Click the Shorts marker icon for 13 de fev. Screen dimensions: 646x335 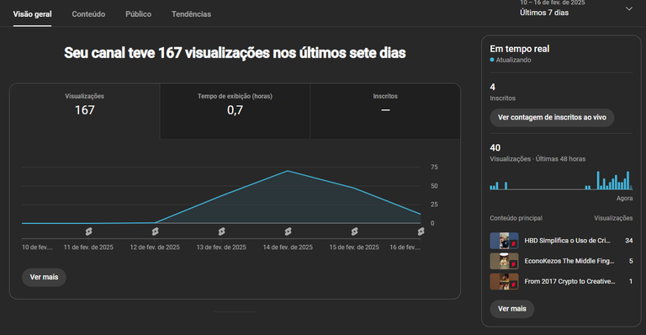tap(222, 231)
